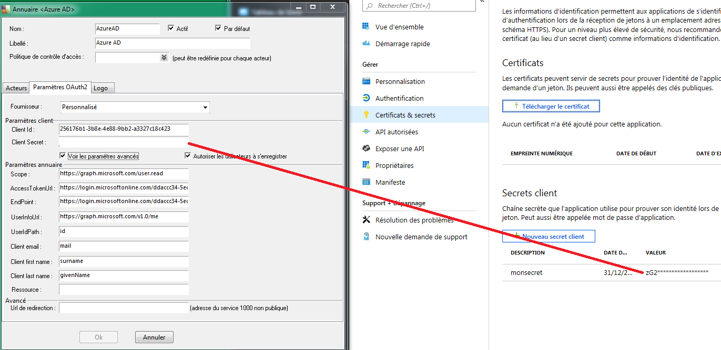Viewport: 721px width, 350px height.
Task: Click the Nouvelle demande de support icon
Action: tap(366, 237)
